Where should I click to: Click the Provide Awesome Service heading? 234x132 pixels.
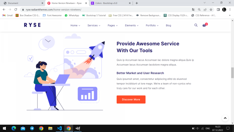point(148,47)
